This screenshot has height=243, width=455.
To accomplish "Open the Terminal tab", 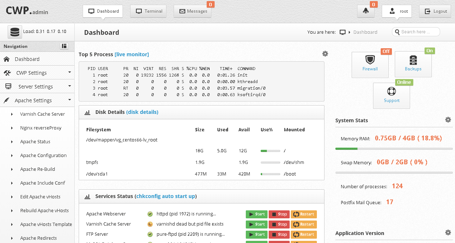I will click(x=149, y=11).
